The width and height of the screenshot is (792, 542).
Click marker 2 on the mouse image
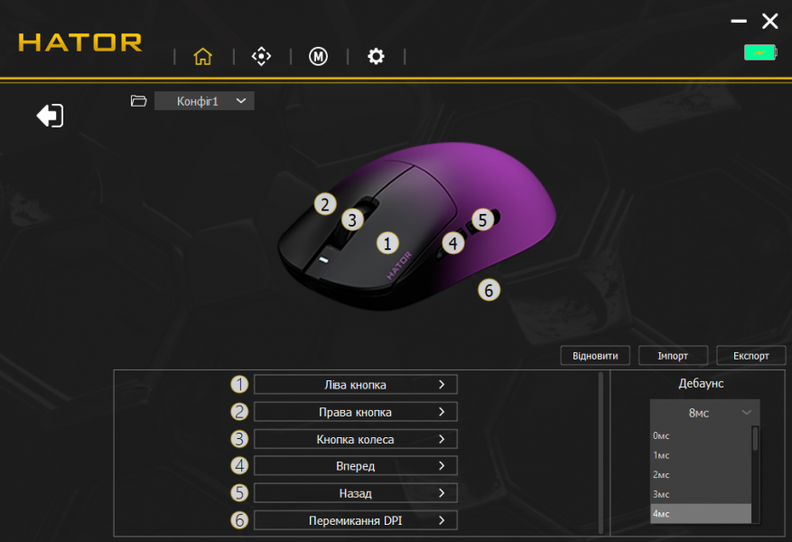tap(325, 203)
